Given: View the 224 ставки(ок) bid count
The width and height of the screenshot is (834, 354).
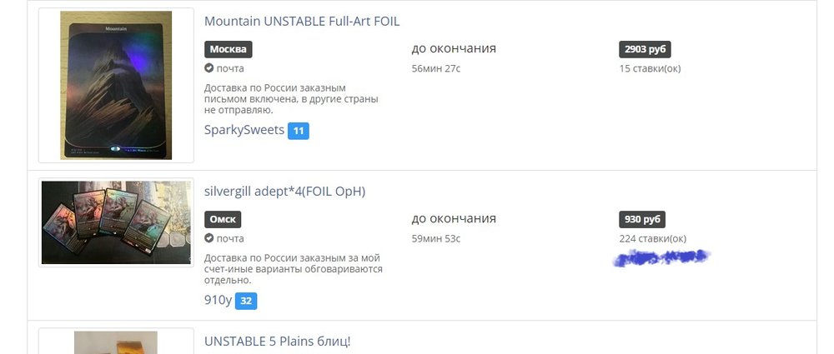Looking at the screenshot, I should click(x=652, y=238).
